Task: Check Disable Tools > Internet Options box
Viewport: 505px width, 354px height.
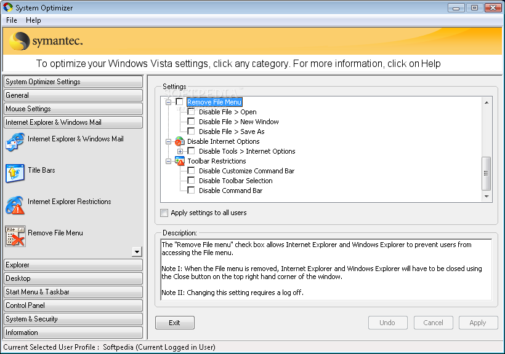Action: 191,151
